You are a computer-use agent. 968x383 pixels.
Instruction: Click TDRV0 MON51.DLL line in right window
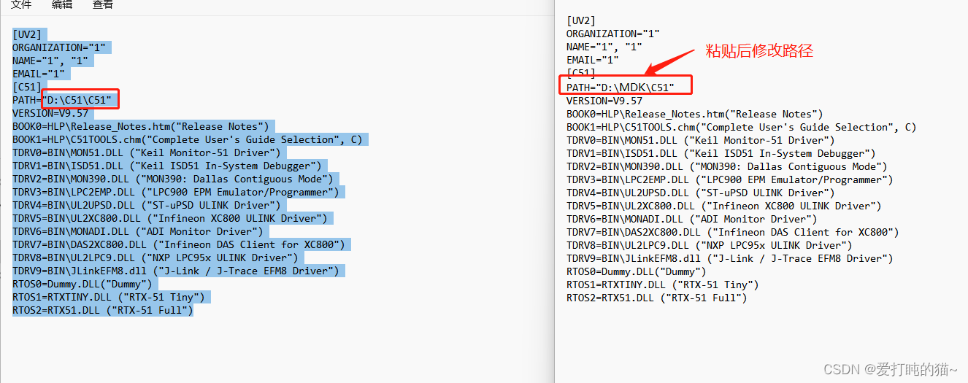coord(701,140)
